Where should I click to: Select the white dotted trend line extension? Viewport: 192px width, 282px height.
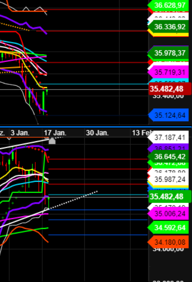click(x=73, y=200)
